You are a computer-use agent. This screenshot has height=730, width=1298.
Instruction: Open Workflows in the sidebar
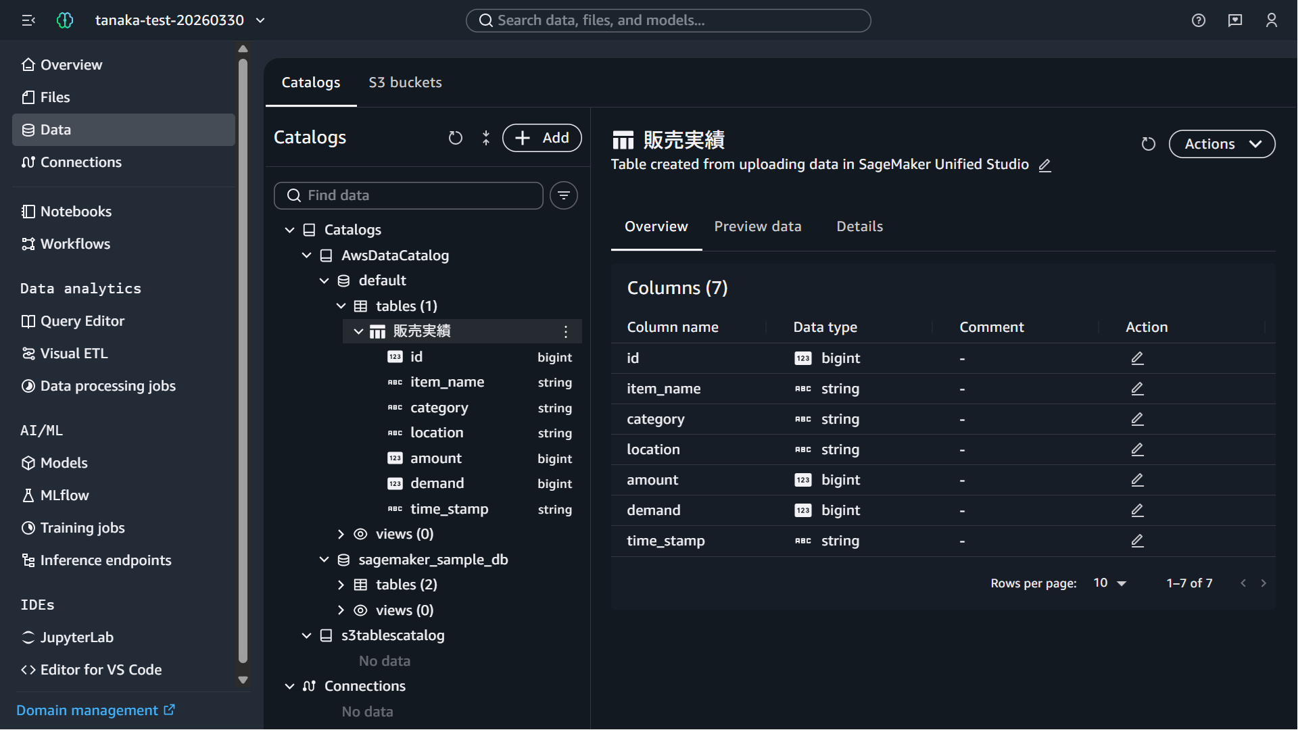pyautogui.click(x=124, y=244)
